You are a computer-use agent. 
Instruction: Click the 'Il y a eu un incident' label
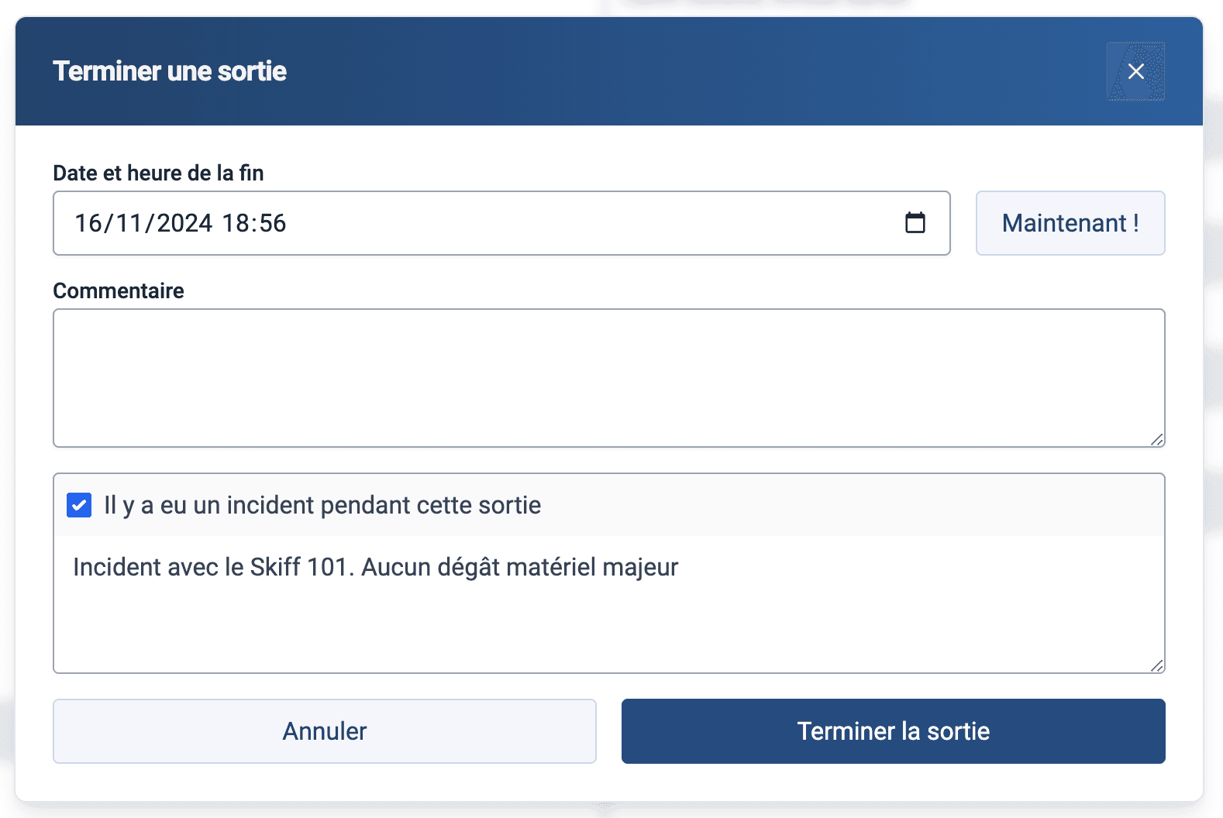(x=322, y=505)
